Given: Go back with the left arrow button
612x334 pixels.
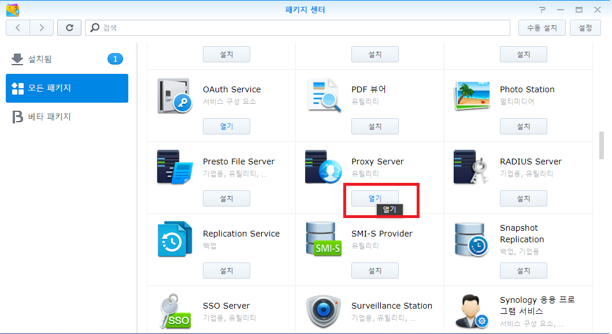Looking at the screenshot, I should click(x=18, y=28).
